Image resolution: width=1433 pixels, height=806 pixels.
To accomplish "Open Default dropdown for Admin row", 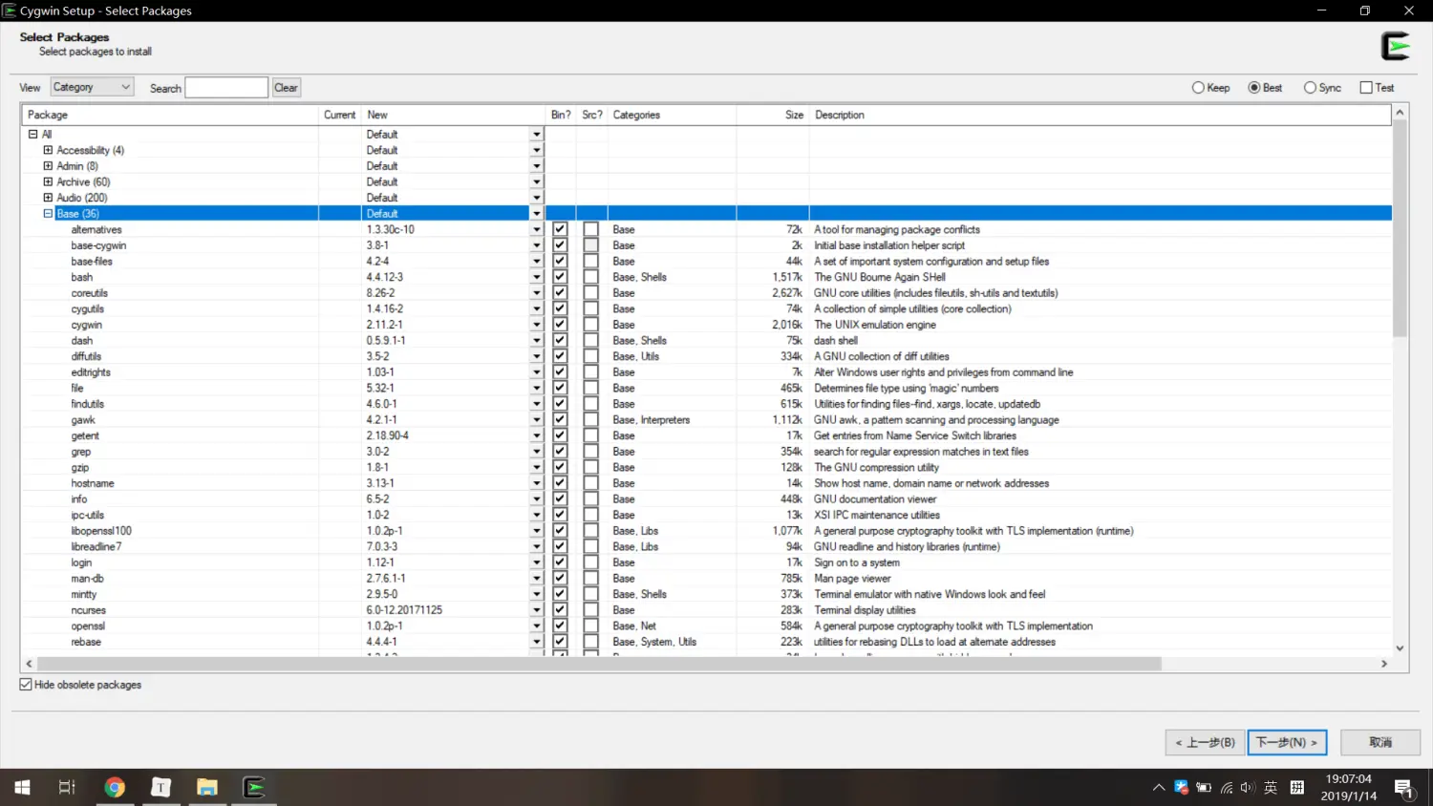I will 536,166.
